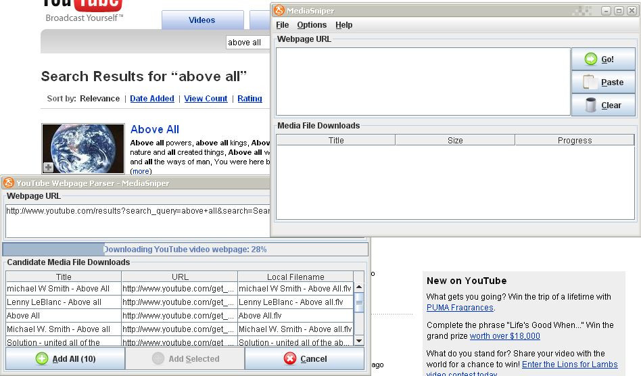The image size is (641, 376).
Task: Click the candidate table Title column header
Action: coord(64,277)
